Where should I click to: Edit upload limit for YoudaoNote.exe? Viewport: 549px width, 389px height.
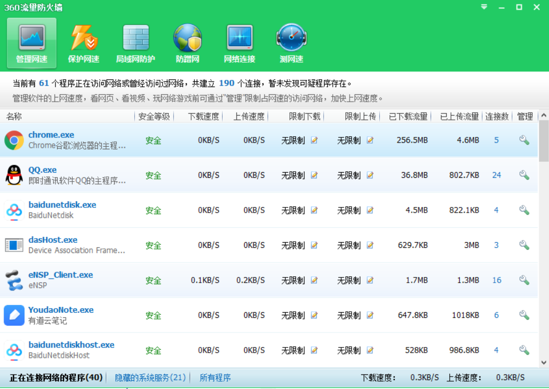pos(370,315)
